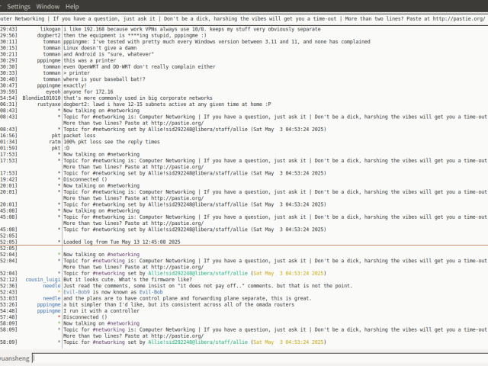Click needle beside 'Just read the comments' message

click(x=51, y=286)
